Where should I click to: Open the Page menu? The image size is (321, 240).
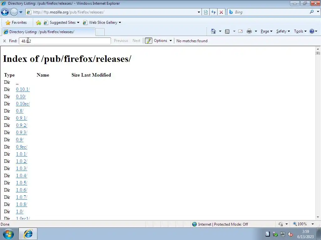266,31
